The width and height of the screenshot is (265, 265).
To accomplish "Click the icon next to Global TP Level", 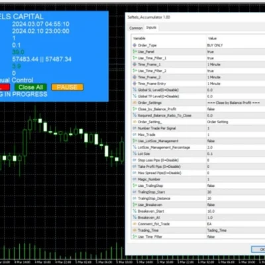I will pos(134,96).
